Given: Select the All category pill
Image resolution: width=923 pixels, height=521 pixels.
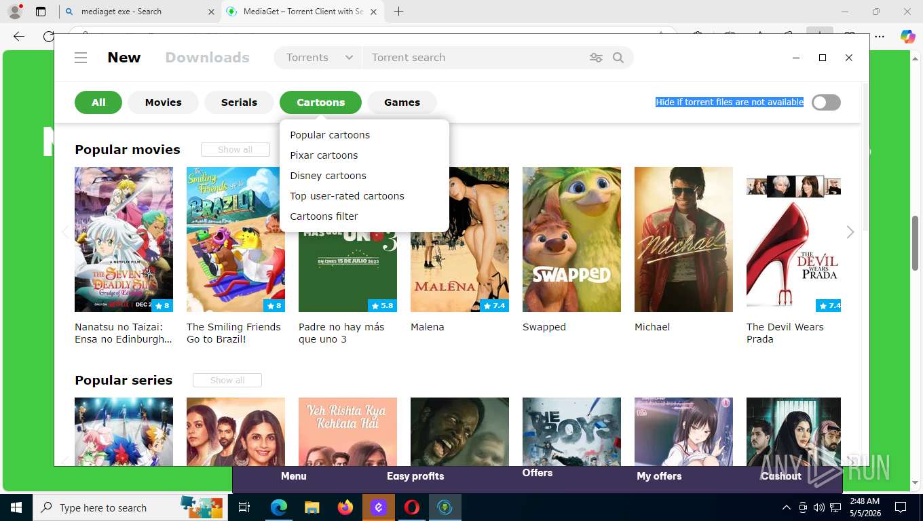Looking at the screenshot, I should (x=98, y=102).
